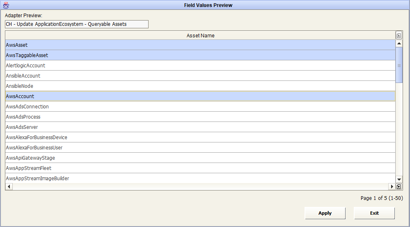
Task: Select the AnsibleNode row
Action: [200, 86]
